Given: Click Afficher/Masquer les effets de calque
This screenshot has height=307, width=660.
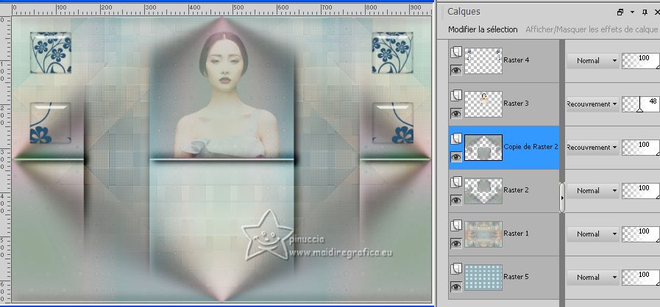Looking at the screenshot, I should tap(592, 29).
